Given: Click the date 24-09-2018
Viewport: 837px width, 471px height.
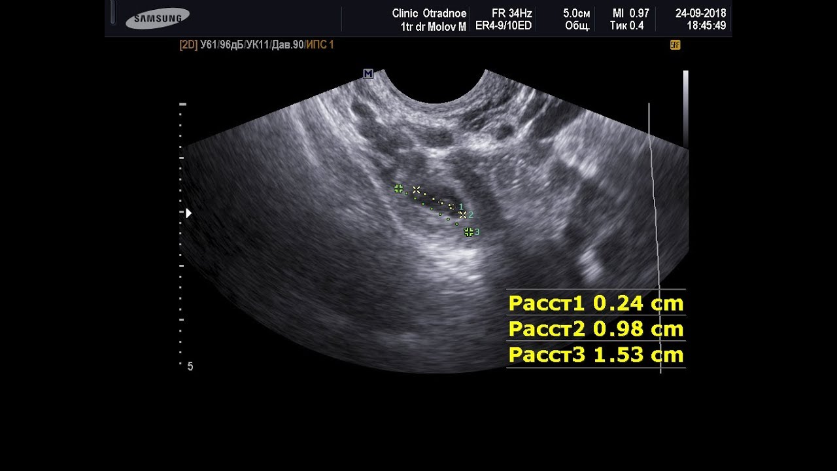Looking at the screenshot, I should (700, 13).
